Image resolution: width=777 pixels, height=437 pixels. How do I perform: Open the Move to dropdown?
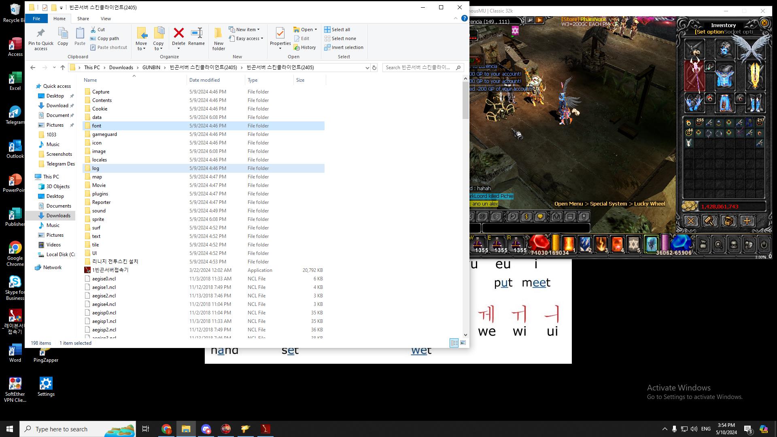coord(141,39)
